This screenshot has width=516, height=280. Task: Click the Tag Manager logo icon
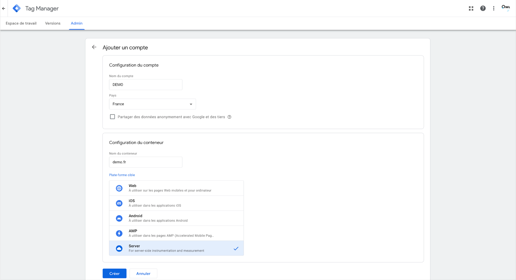[x=17, y=8]
